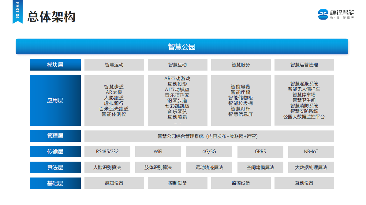Click the 智慧服务 module box

coord(241,65)
